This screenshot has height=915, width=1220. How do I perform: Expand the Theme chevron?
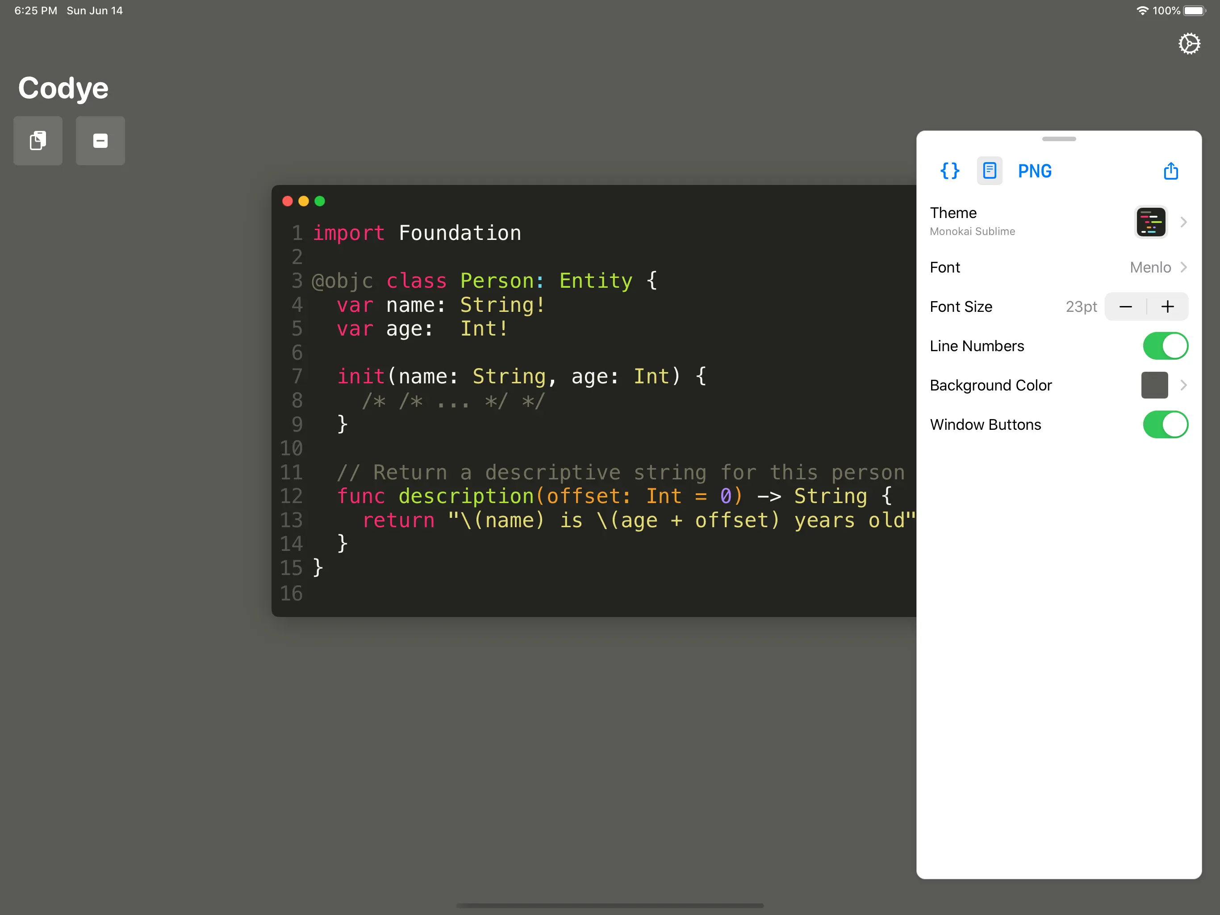coord(1183,222)
